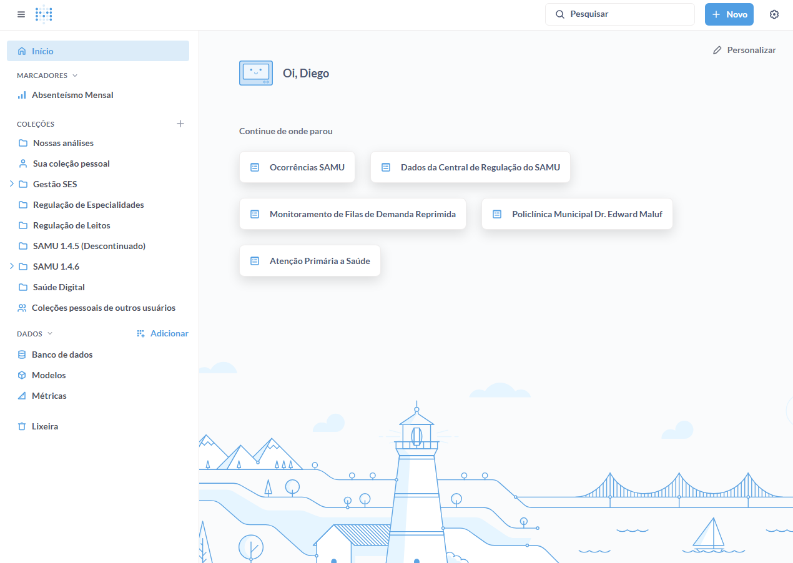The width and height of the screenshot is (793, 563).
Task: Open the Métricas icon in the sidebar
Action: click(x=22, y=396)
